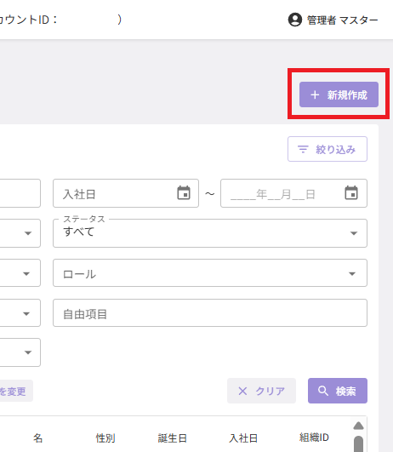The image size is (393, 452).
Task: Open the partially visible dropdown left of 自由項目
Action: [20, 312]
